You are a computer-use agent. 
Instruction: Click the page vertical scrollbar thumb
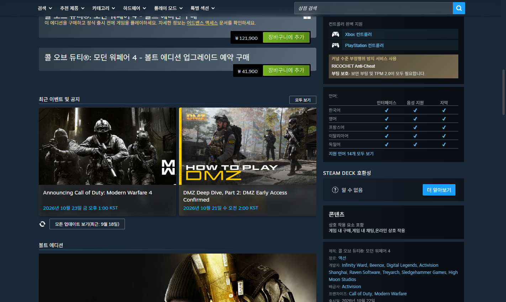point(504,92)
